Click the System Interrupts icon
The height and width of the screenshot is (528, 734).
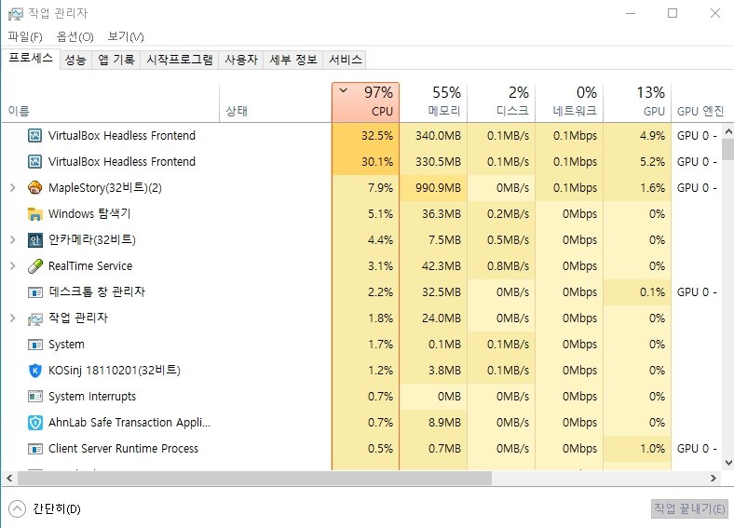[x=35, y=397]
